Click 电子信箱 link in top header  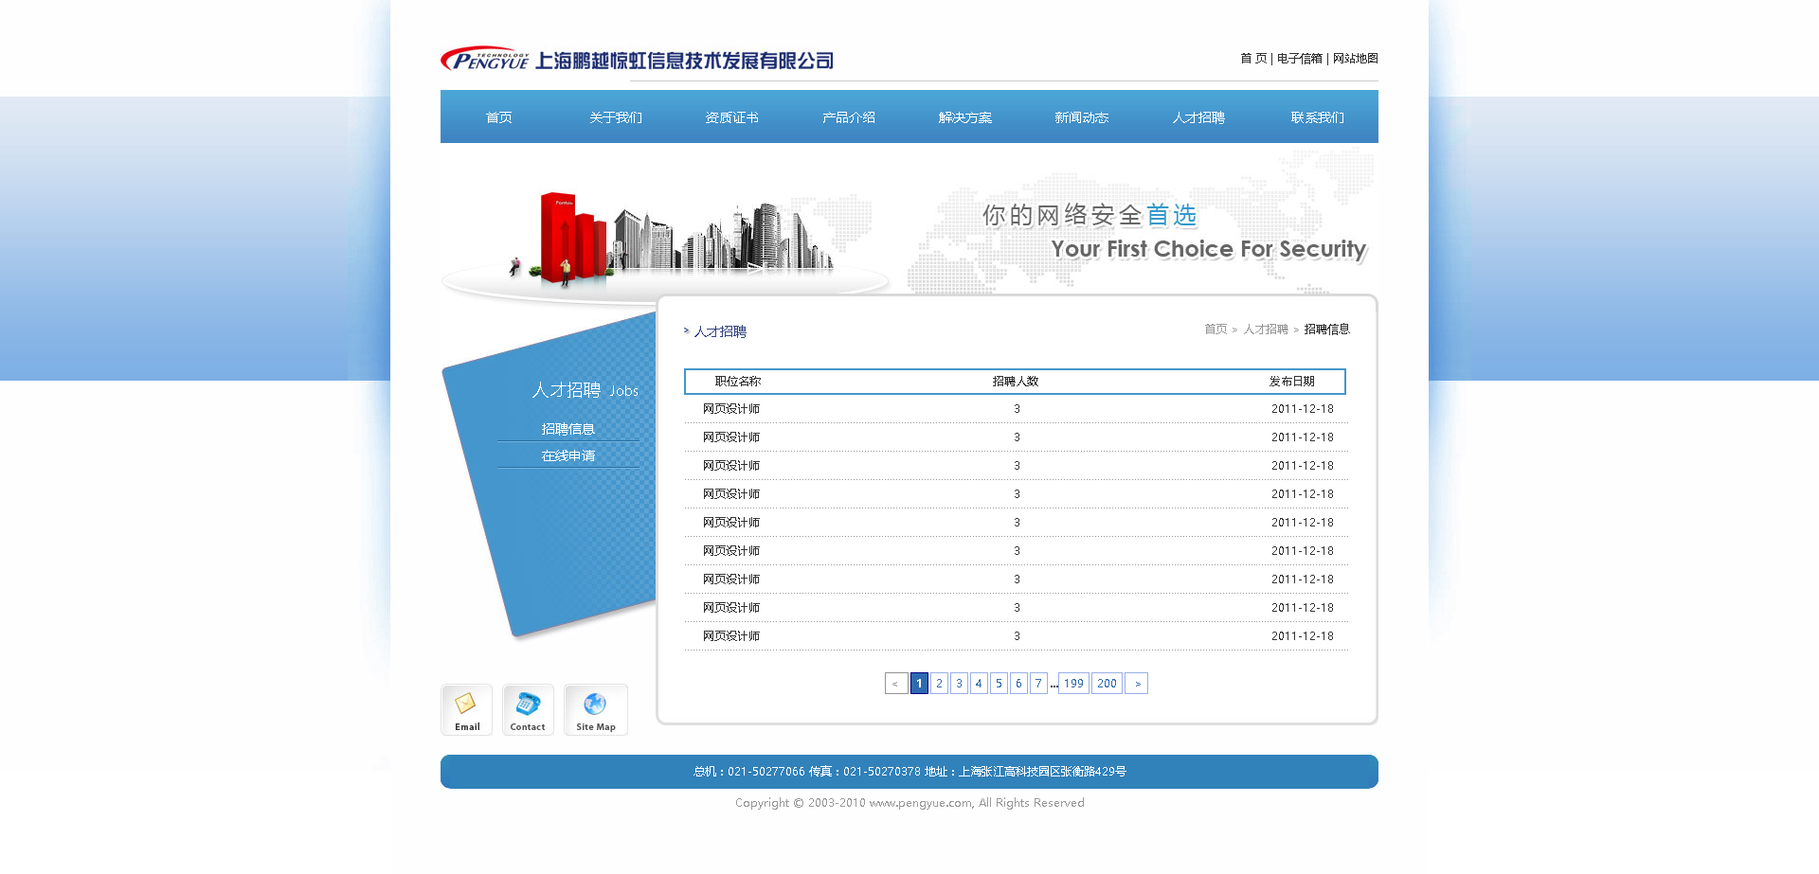pos(1299,59)
